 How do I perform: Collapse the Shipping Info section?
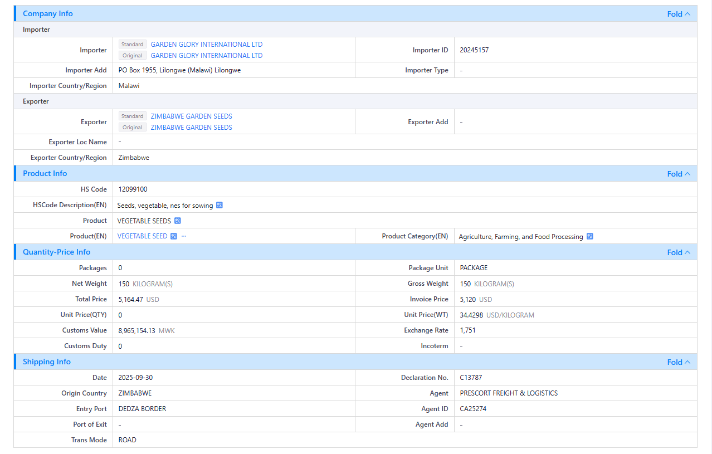(x=679, y=362)
